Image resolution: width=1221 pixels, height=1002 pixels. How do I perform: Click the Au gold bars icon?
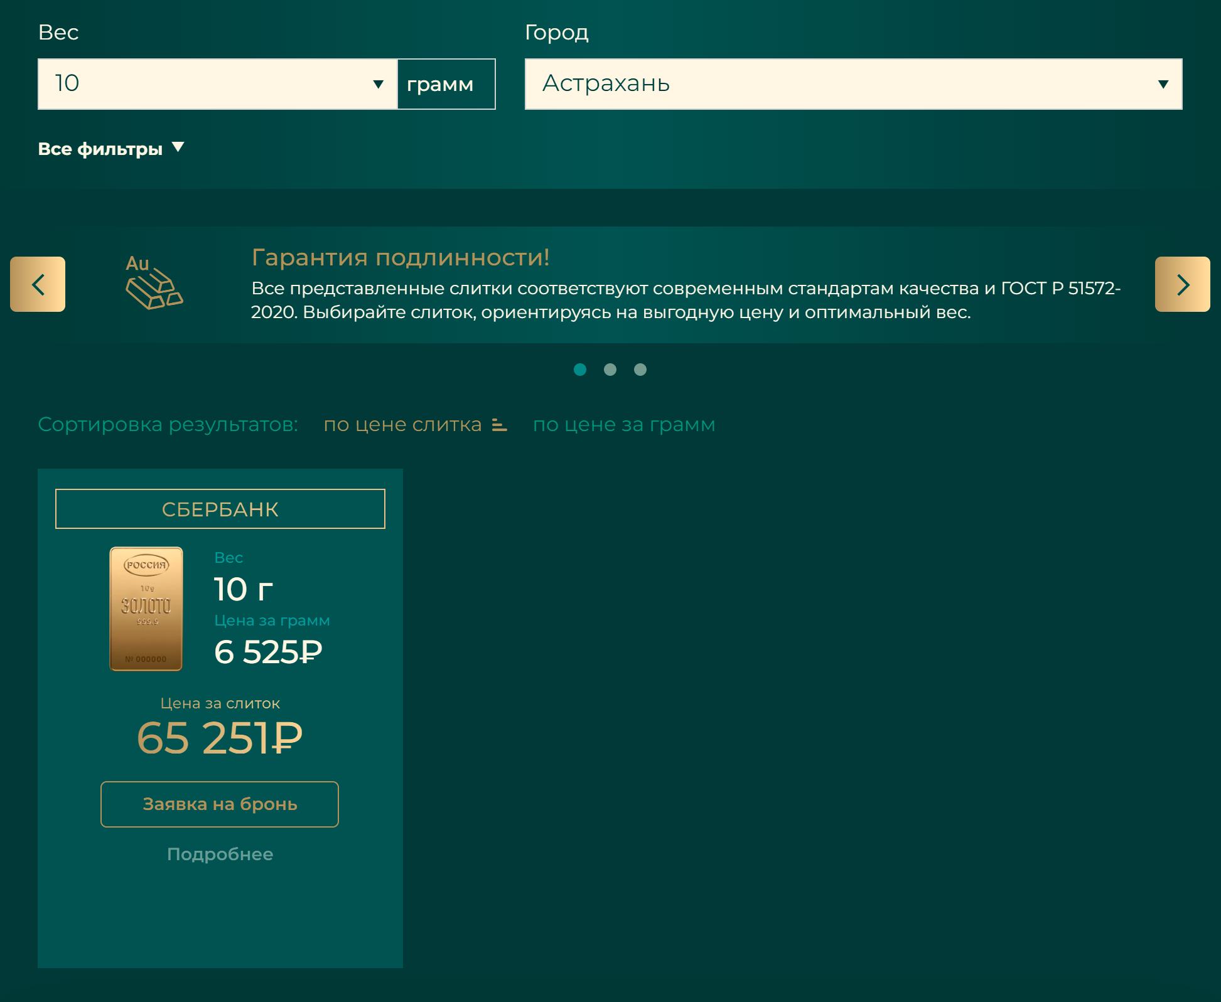tap(154, 282)
